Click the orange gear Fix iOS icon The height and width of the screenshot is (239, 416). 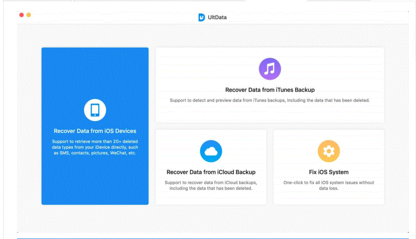coord(328,151)
